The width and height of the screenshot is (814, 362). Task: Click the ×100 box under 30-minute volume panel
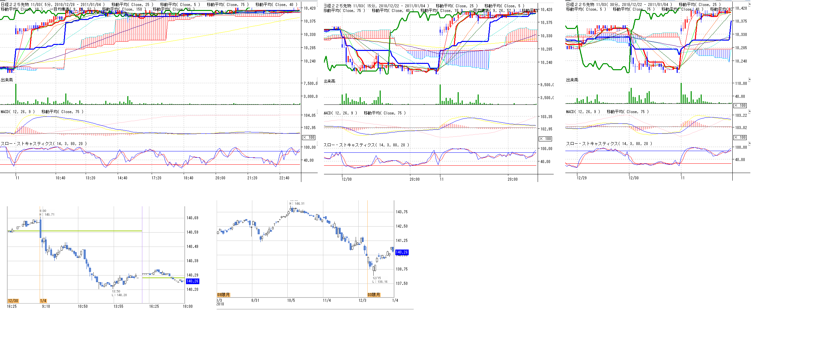click(740, 105)
